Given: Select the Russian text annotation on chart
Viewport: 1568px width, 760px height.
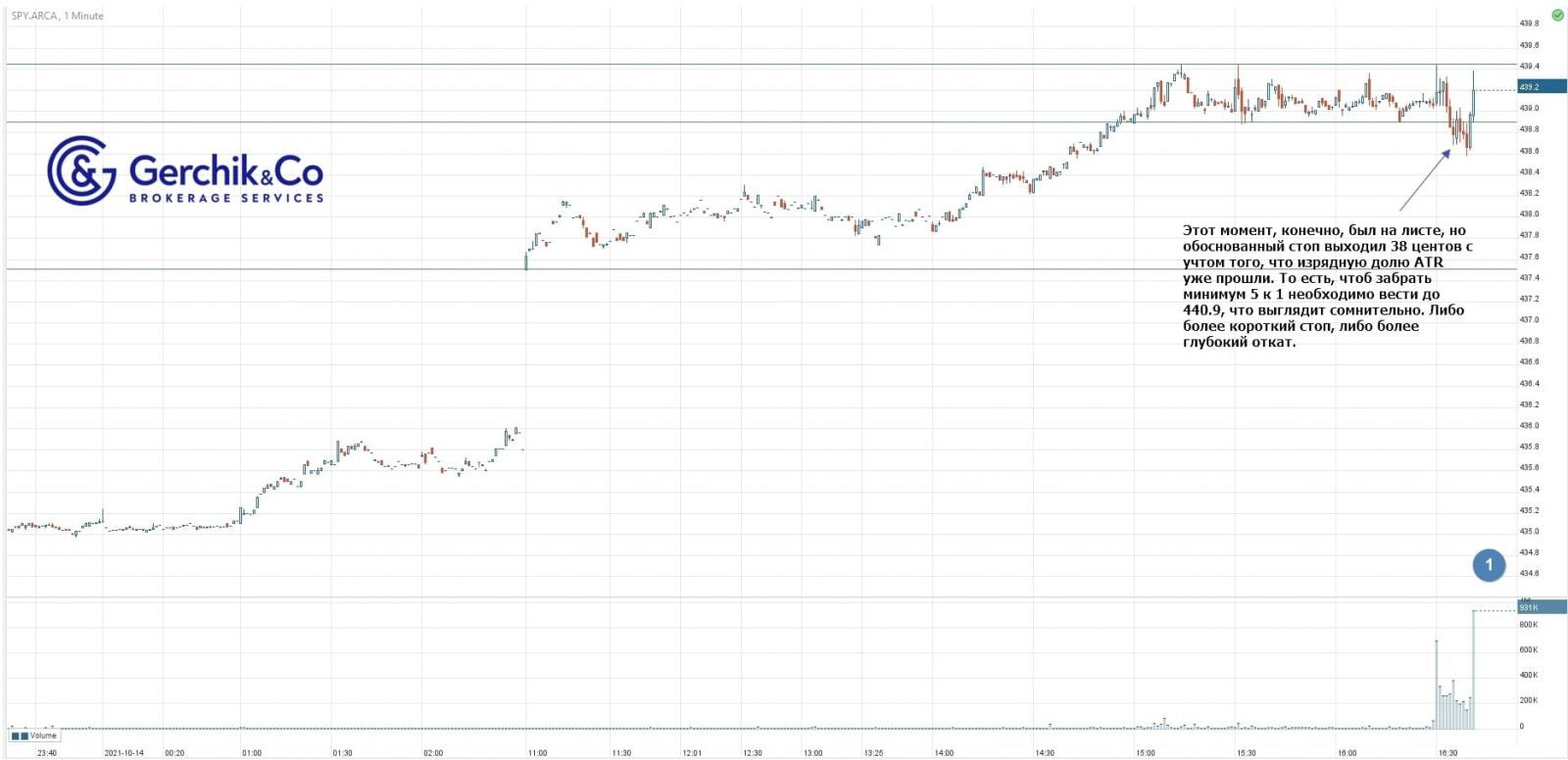Looking at the screenshot, I should coord(1327,286).
